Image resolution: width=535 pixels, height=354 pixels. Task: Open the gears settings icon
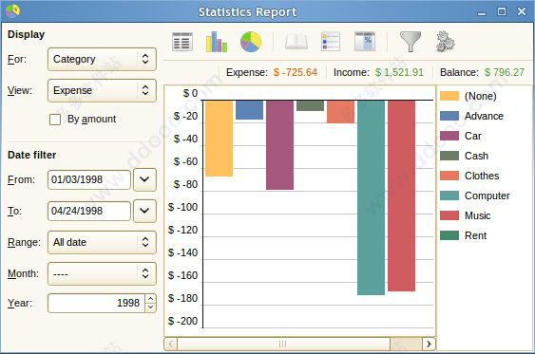coord(445,42)
